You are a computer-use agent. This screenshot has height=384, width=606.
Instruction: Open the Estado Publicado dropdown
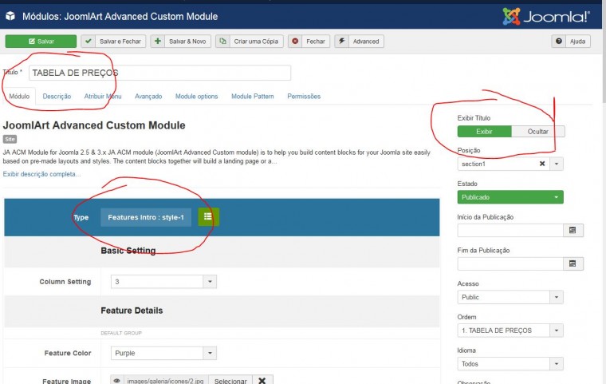click(510, 197)
